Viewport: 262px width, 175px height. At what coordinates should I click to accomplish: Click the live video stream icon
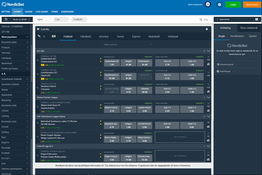tap(54, 36)
